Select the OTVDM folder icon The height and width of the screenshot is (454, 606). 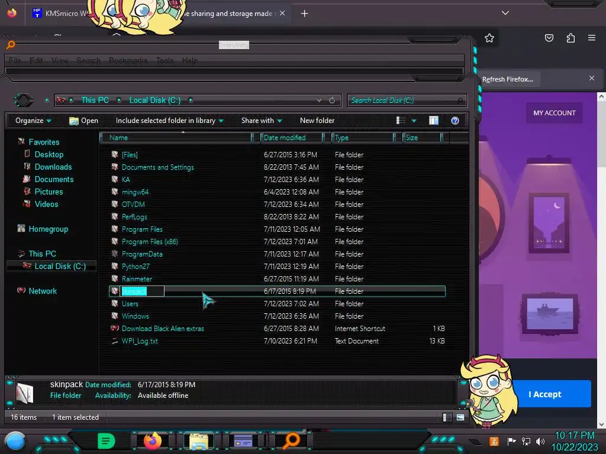point(115,204)
